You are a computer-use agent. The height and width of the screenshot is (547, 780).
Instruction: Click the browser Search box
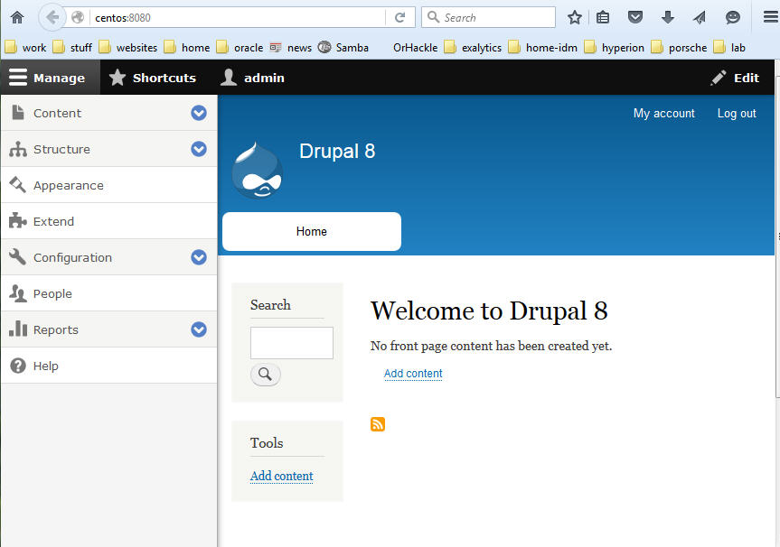[x=488, y=17]
